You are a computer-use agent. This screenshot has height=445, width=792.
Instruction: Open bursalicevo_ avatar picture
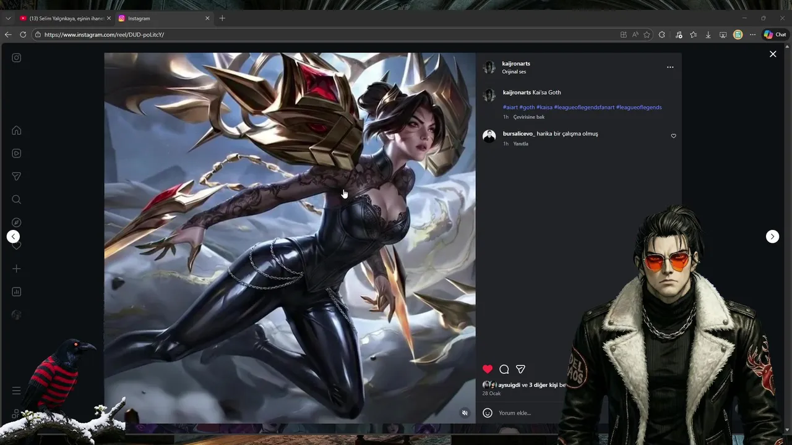(489, 137)
